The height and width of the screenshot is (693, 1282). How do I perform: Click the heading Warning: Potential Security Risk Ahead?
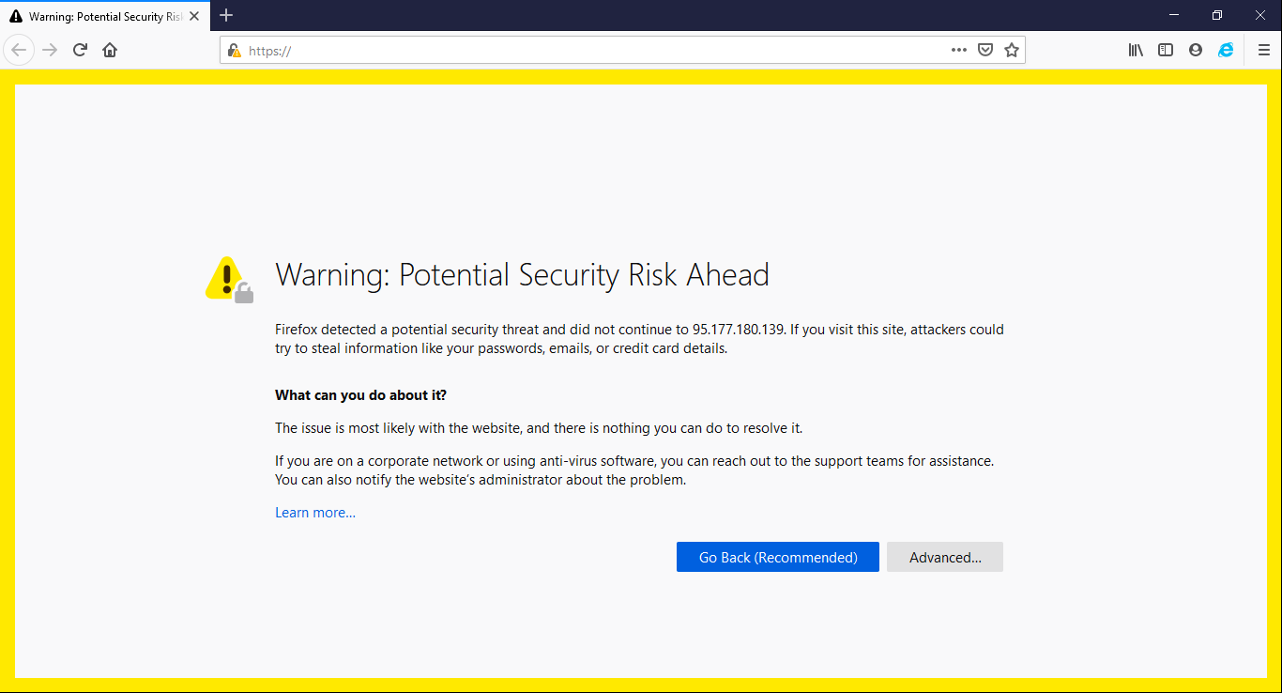click(522, 275)
